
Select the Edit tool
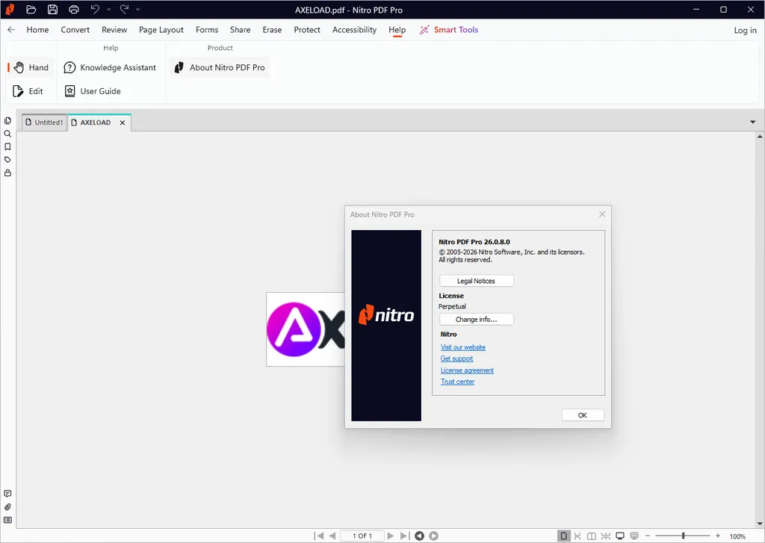pos(28,91)
